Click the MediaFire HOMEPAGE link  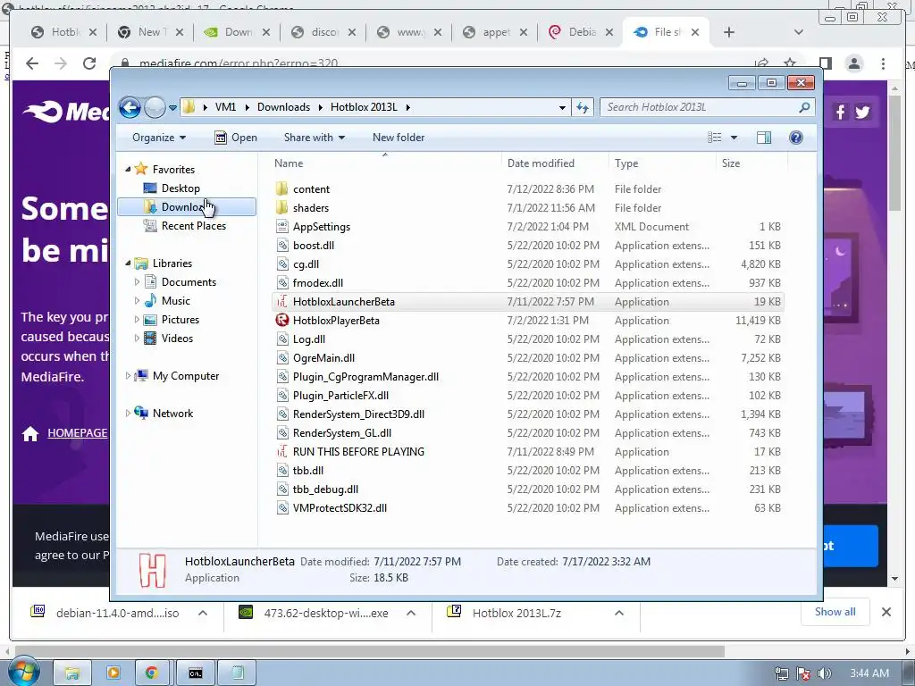point(77,433)
